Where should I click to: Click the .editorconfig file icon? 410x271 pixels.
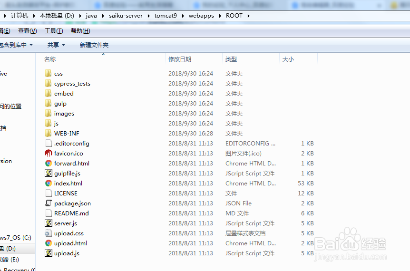(49, 143)
